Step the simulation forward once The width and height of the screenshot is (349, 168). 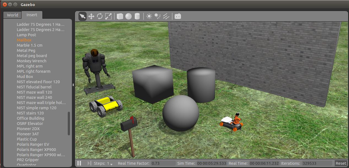(89, 163)
